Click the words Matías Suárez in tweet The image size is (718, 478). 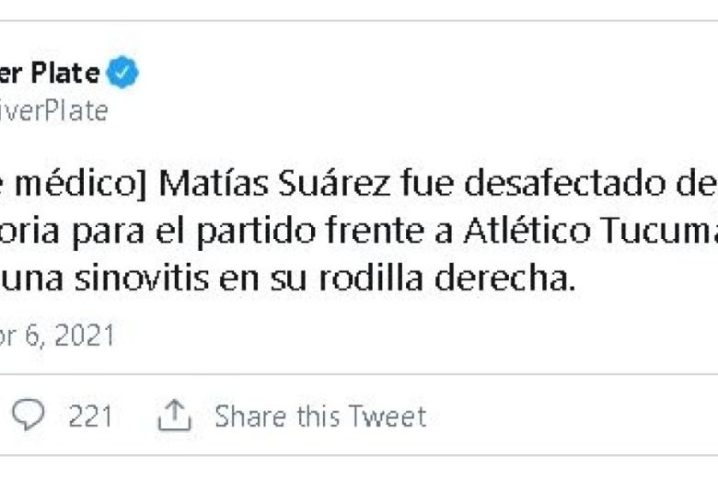tap(274, 183)
